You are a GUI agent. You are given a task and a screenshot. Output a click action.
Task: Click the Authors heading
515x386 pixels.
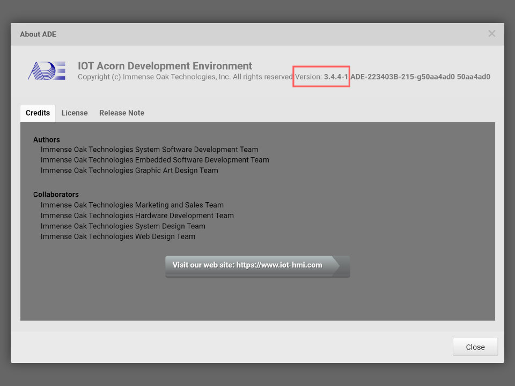[47, 140]
